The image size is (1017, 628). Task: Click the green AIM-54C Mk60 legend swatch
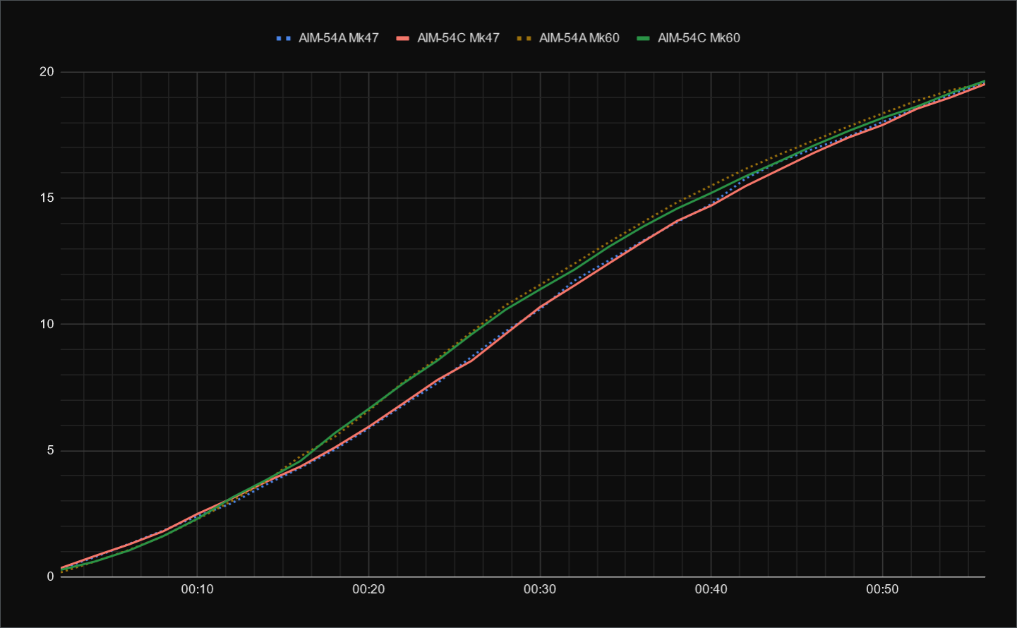643,38
